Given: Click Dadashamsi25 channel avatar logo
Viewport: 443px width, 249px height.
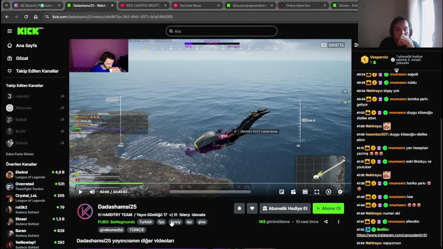Looking at the screenshot, I should pos(85,211).
